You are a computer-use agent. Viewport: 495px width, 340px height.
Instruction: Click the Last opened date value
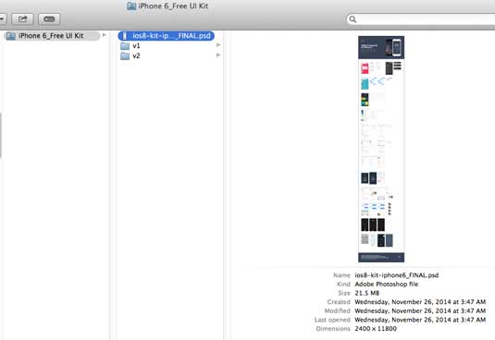(x=420, y=320)
